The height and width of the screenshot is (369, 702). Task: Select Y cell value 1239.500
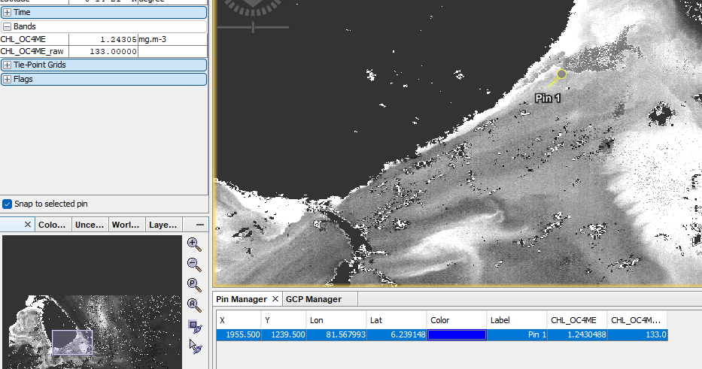[x=284, y=334]
